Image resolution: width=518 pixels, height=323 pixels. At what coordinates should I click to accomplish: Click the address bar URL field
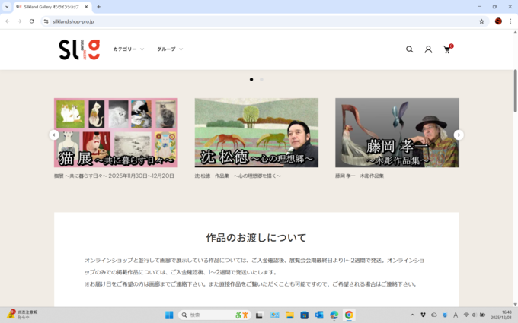click(263, 21)
